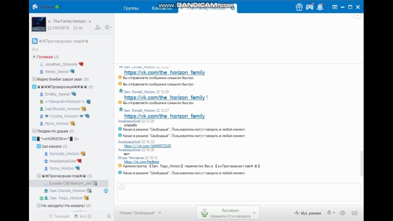Collapse Проверочная channel group
393x221 pixels.
click(x=34, y=87)
